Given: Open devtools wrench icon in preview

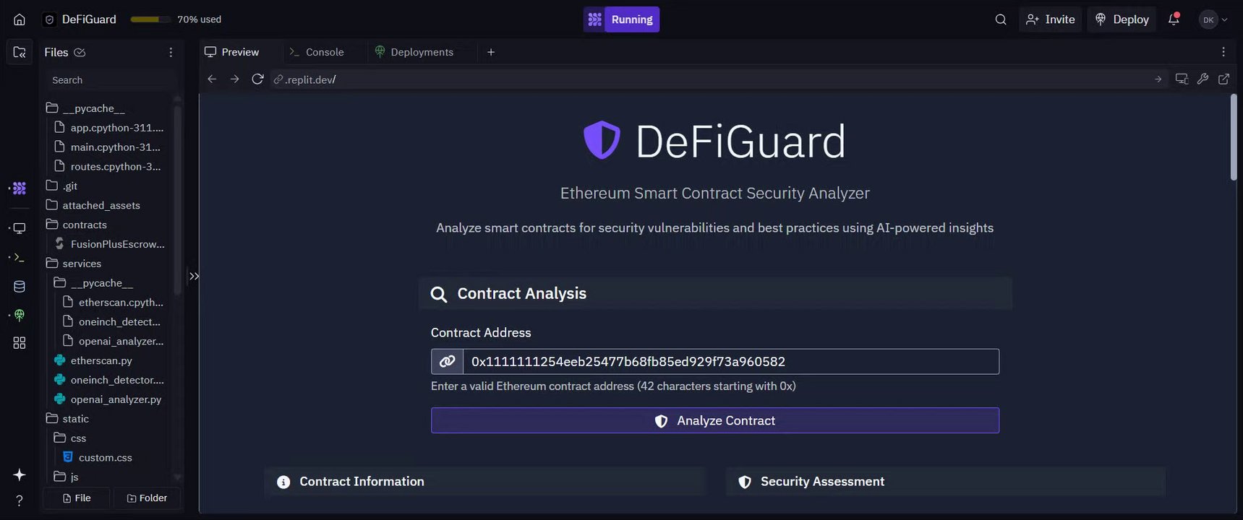Looking at the screenshot, I should click(x=1203, y=79).
